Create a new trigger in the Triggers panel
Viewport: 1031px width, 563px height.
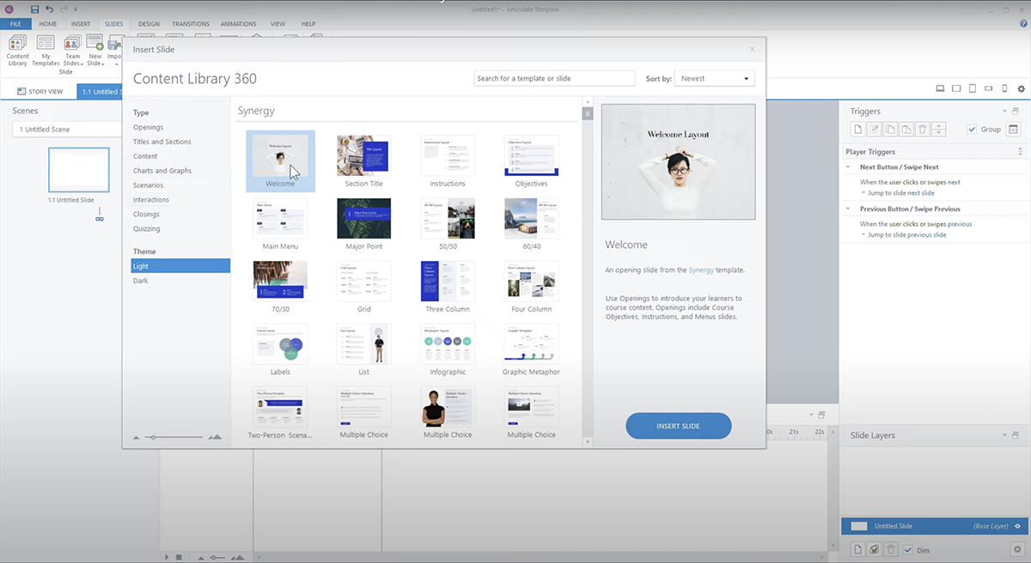tap(857, 129)
